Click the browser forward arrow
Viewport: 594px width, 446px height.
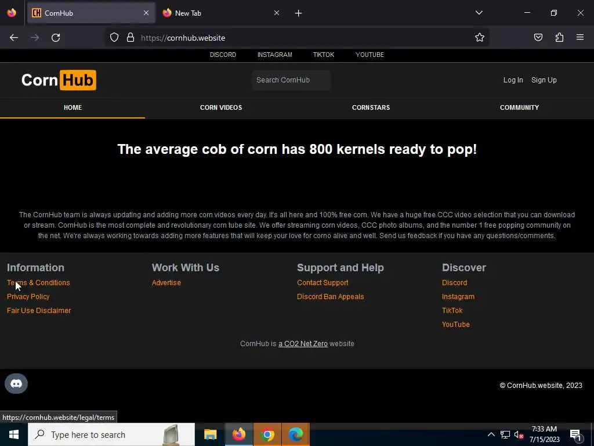pyautogui.click(x=35, y=38)
